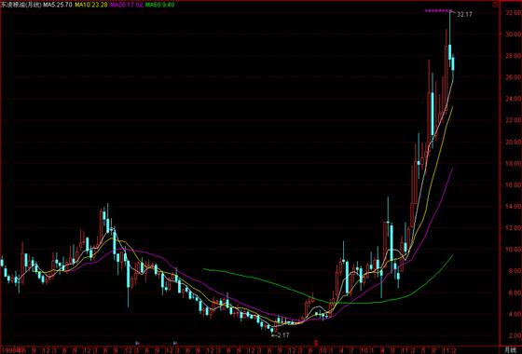522x354 pixels.
Task: Select the green MA60 indicator label
Action: click(x=159, y=5)
